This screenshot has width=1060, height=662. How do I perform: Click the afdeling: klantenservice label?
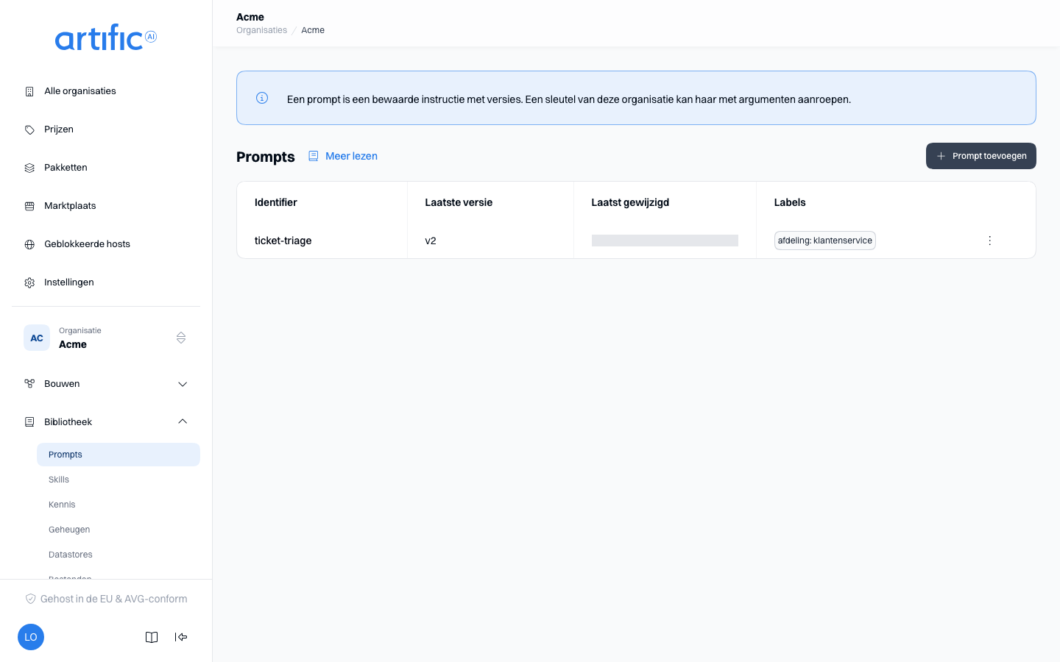click(825, 241)
